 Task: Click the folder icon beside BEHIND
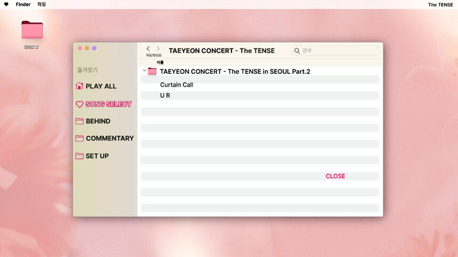(x=79, y=121)
